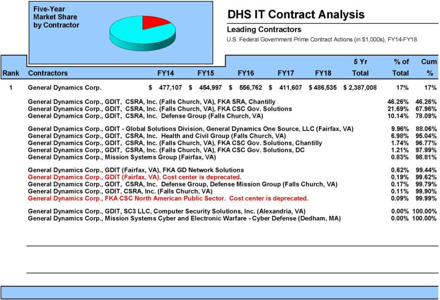Screen dimensions: 440x300
Task: Click the 9.96% value
Action: [400, 129]
